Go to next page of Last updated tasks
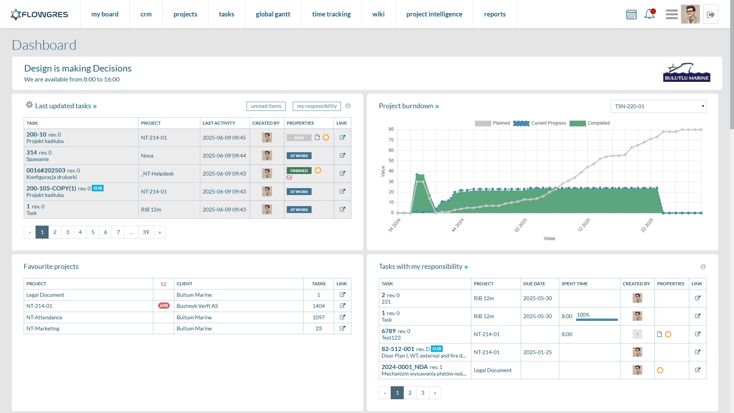Screen dimensions: 734x413 click(x=160, y=232)
